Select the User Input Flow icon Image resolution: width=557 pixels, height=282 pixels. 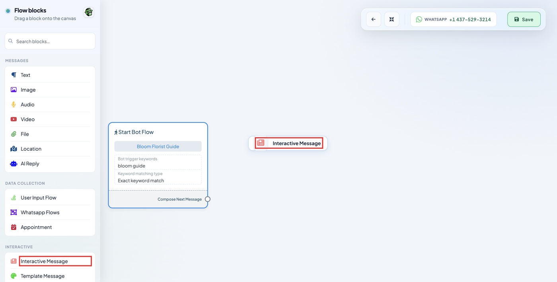14,198
